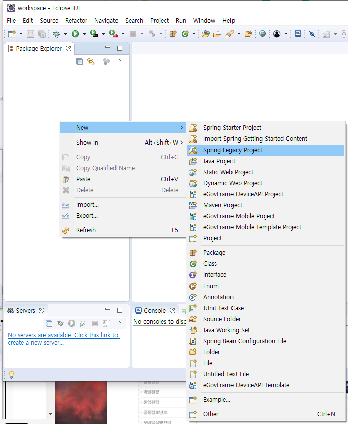The width and height of the screenshot is (348, 424).
Task: Click the Save All toolbar icon
Action: tap(42, 34)
